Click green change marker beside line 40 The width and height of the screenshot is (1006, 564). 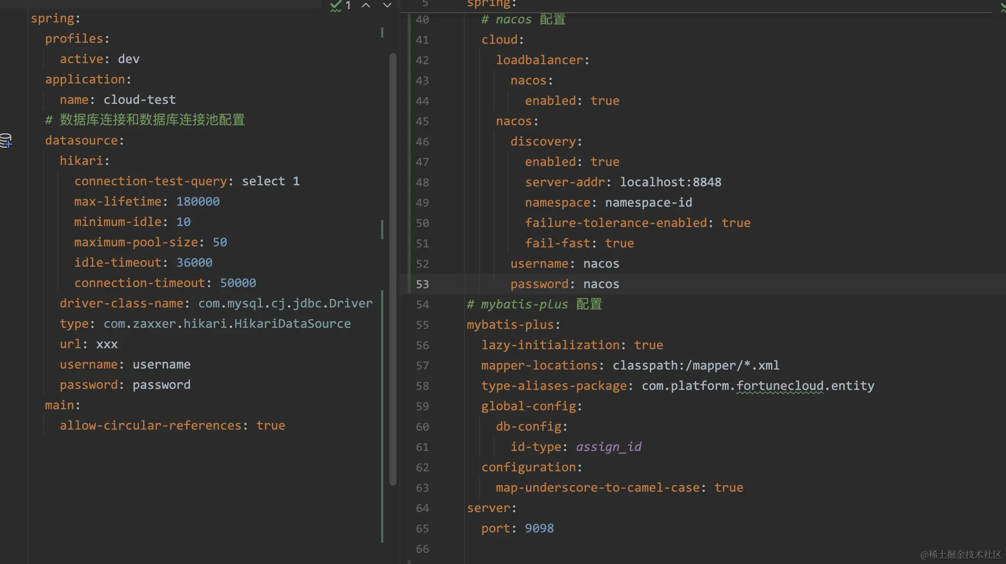pos(409,19)
